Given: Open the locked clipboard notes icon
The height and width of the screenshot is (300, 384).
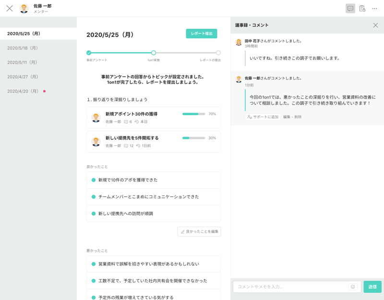Looking at the screenshot, I should click(362, 9).
